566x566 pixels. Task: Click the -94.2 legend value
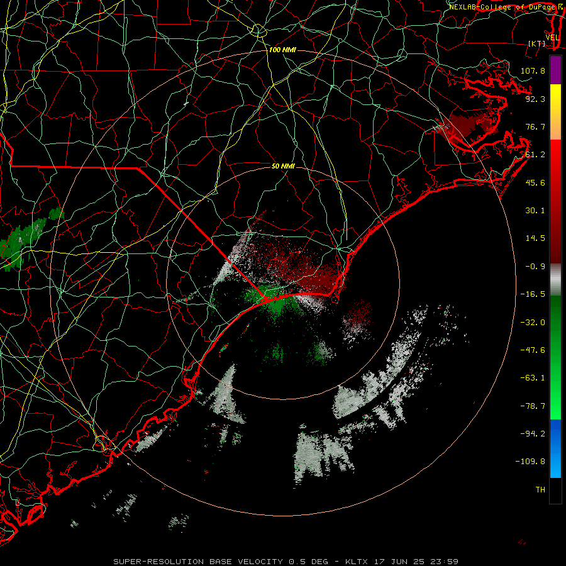pyautogui.click(x=533, y=434)
